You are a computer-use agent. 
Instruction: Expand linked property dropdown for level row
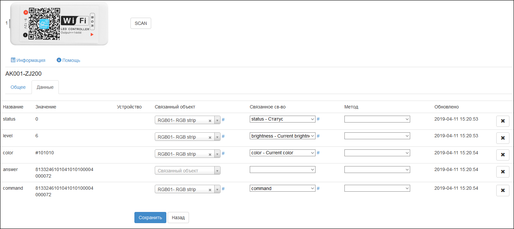[x=282, y=136]
